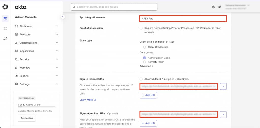
Task: Click the Contact us button
Action: (27, 118)
